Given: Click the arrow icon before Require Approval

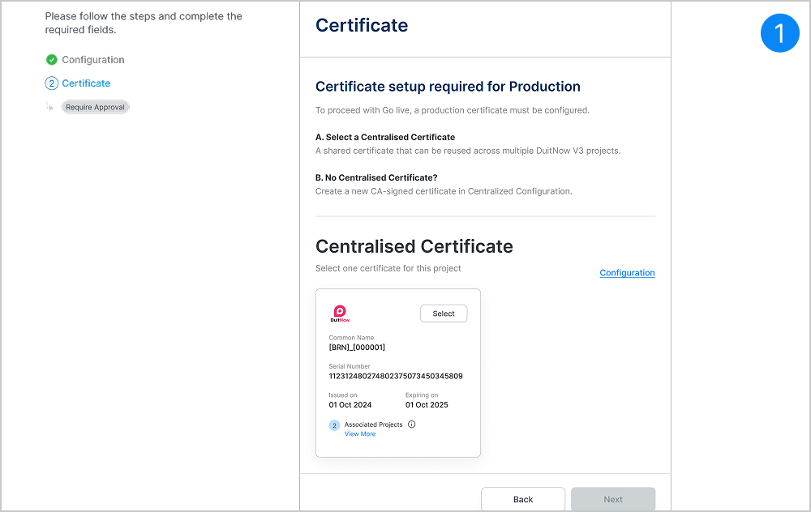Looking at the screenshot, I should pos(50,107).
